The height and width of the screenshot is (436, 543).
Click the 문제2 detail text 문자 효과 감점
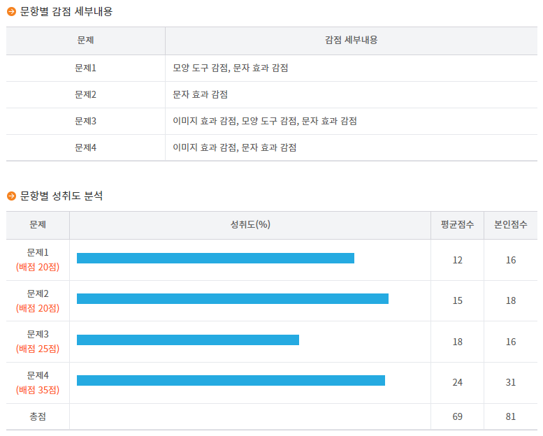[x=200, y=94]
